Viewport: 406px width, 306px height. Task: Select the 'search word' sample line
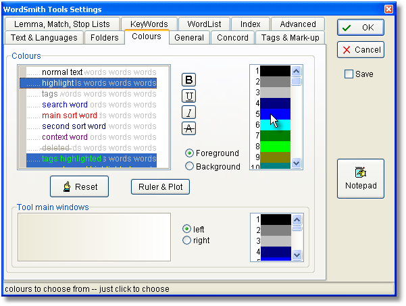coord(65,105)
